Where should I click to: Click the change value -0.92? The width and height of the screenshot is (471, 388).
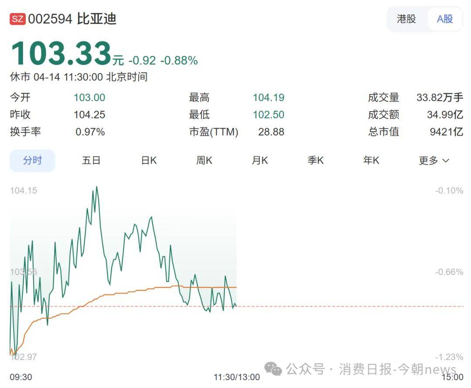pos(142,61)
